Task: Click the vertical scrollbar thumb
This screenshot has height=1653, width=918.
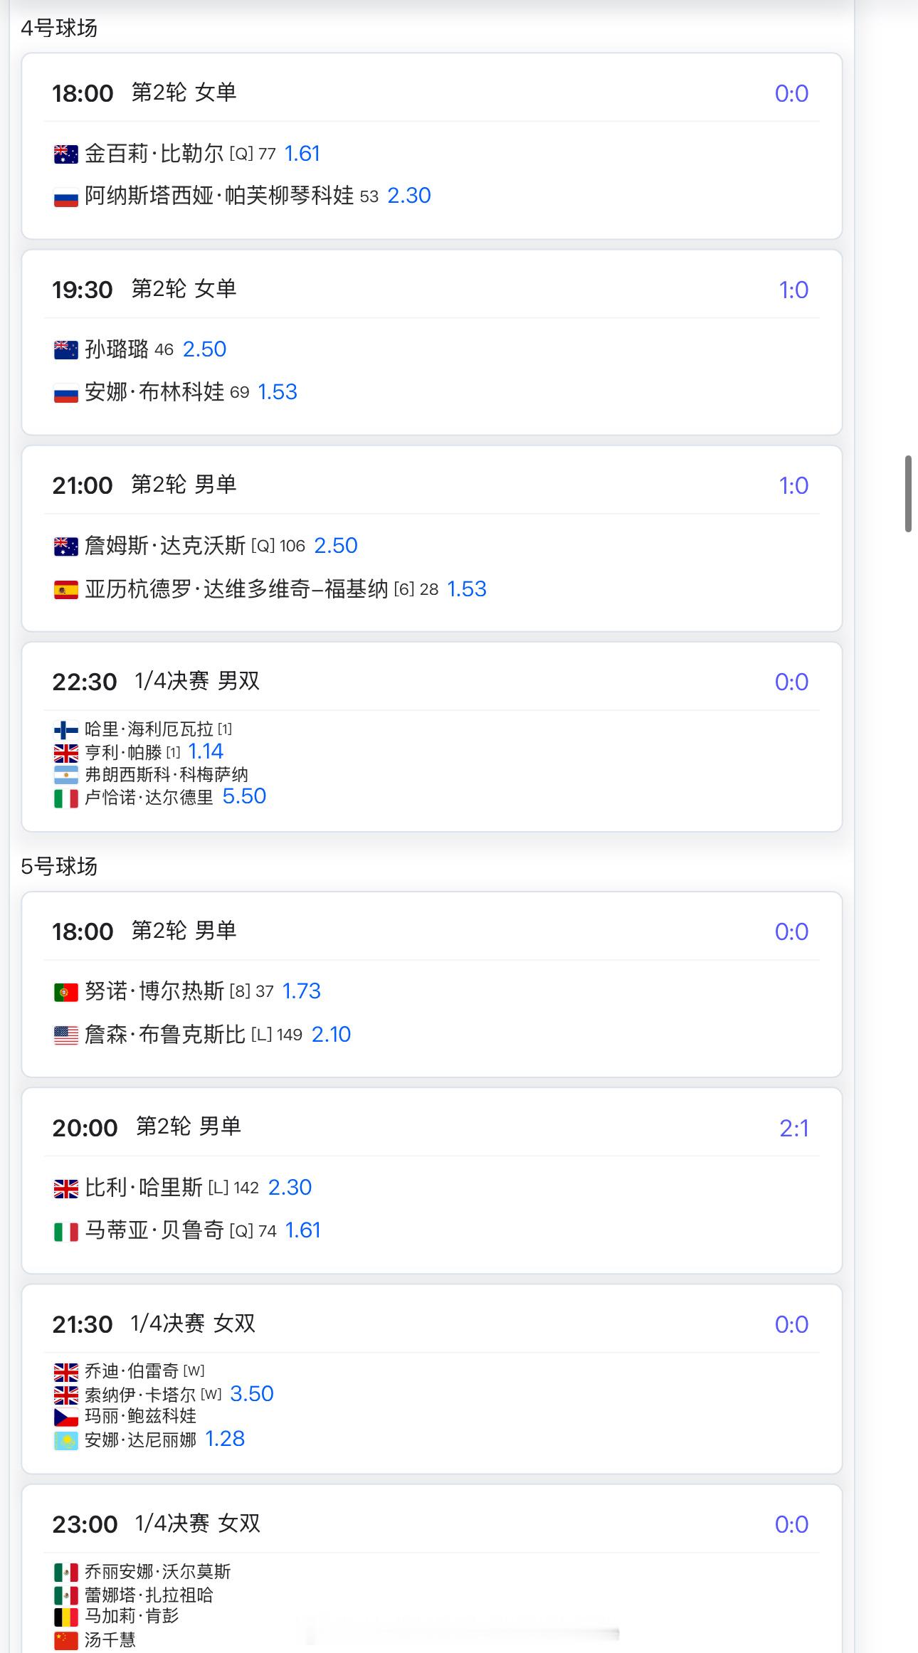Action: pyautogui.click(x=908, y=494)
